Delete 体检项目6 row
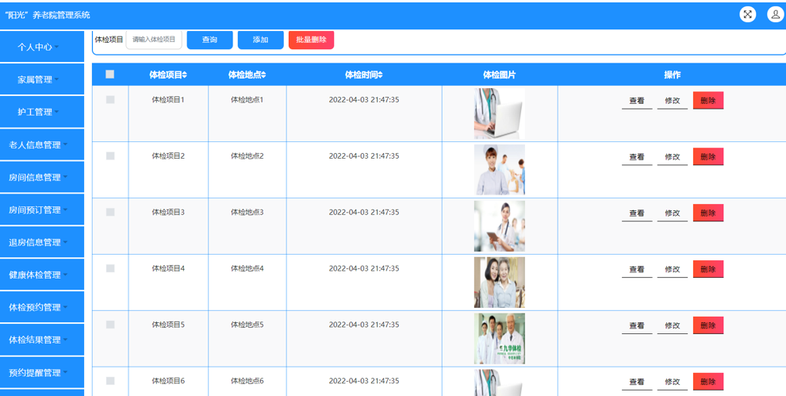Screen dimensions: 786x396 pos(708,382)
